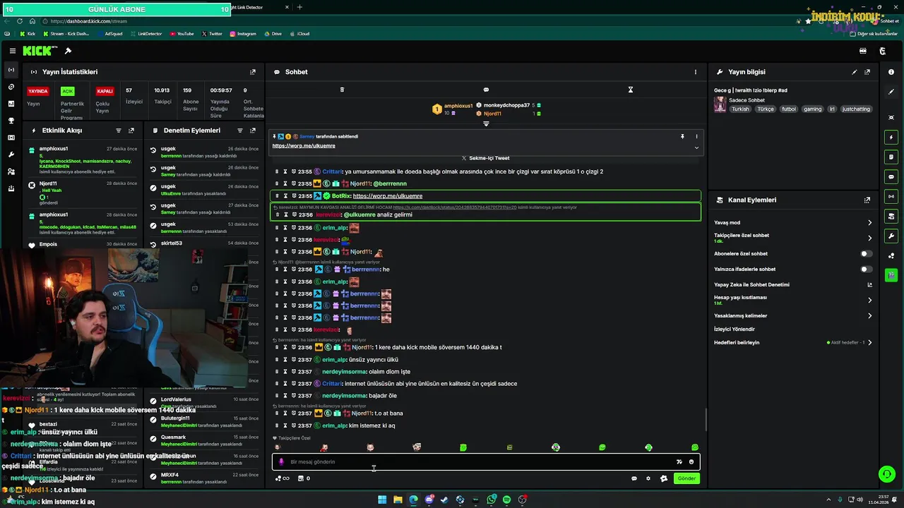The height and width of the screenshot is (508, 904).
Task: Pop out the Yayın İstatistikleri panel
Action: (x=253, y=72)
